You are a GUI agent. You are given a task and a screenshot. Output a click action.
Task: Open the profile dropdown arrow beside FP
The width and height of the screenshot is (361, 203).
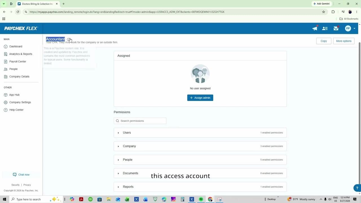(355, 28)
